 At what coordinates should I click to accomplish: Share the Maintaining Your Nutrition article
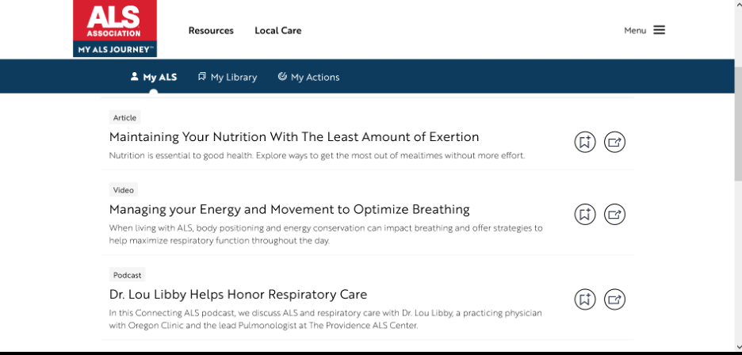tap(614, 142)
